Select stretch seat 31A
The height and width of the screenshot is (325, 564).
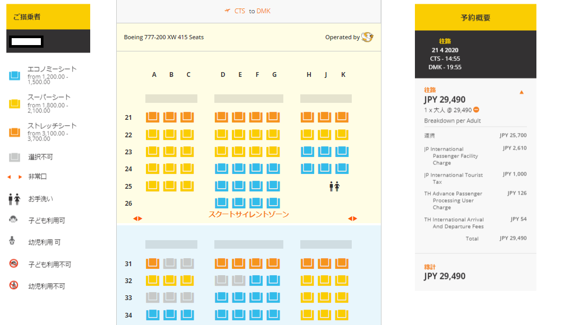(152, 263)
